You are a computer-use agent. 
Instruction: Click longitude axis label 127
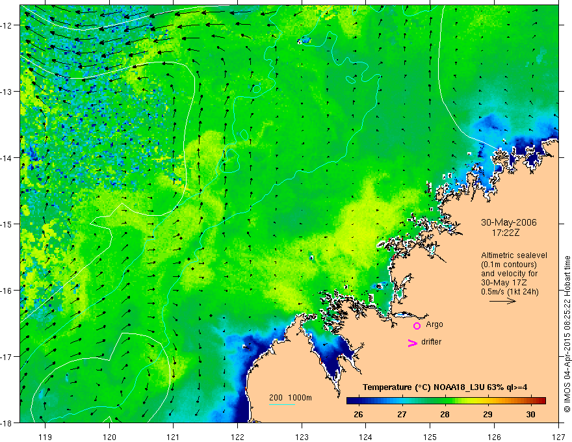tap(558, 437)
